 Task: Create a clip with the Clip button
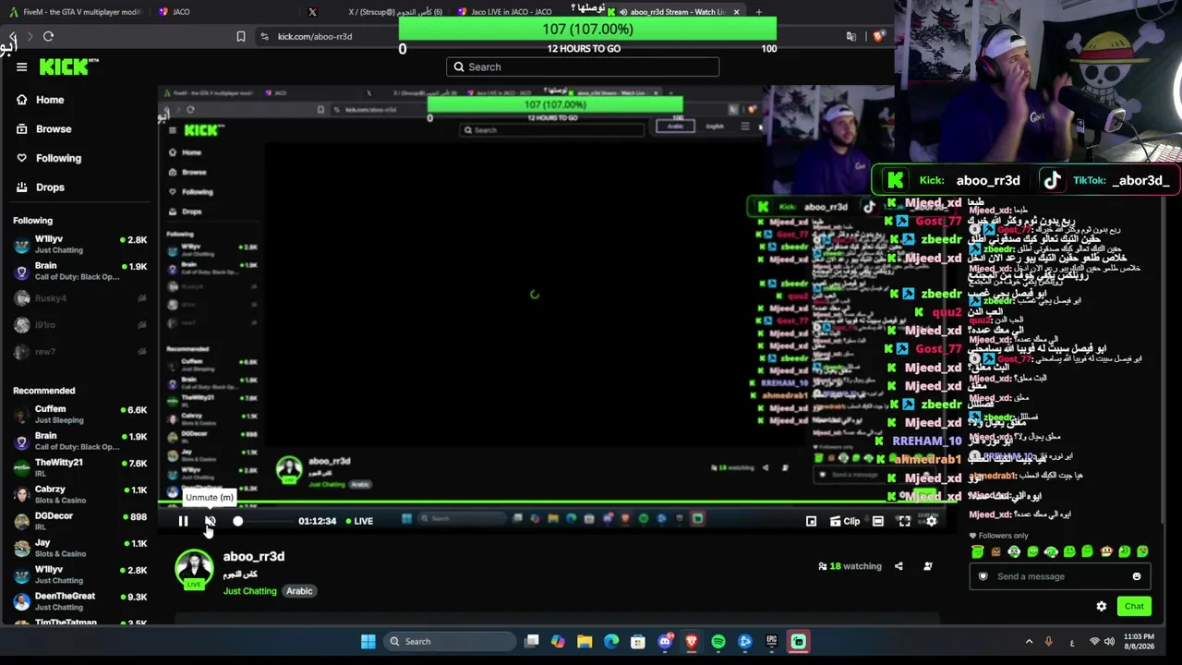(x=845, y=521)
